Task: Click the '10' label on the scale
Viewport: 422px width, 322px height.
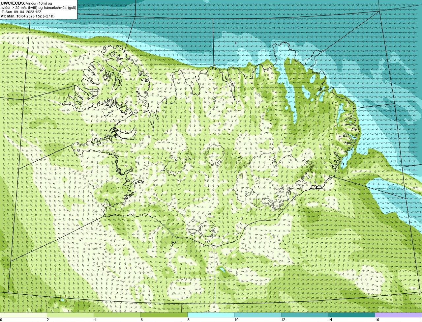Action: click(236, 320)
